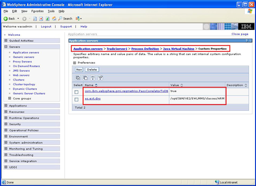Click the IE Back arrow icon
The height and width of the screenshot is (186, 256).
click(x=5, y=19)
